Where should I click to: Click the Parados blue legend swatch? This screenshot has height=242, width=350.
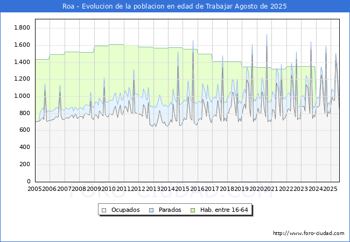point(152,210)
